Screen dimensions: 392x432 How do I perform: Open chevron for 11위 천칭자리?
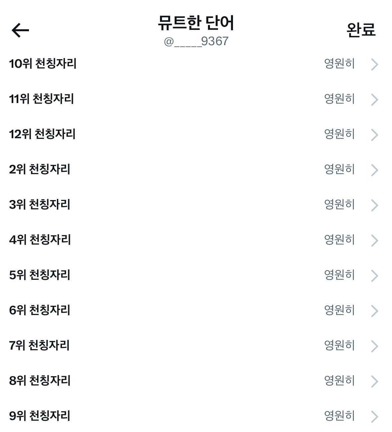click(x=374, y=99)
